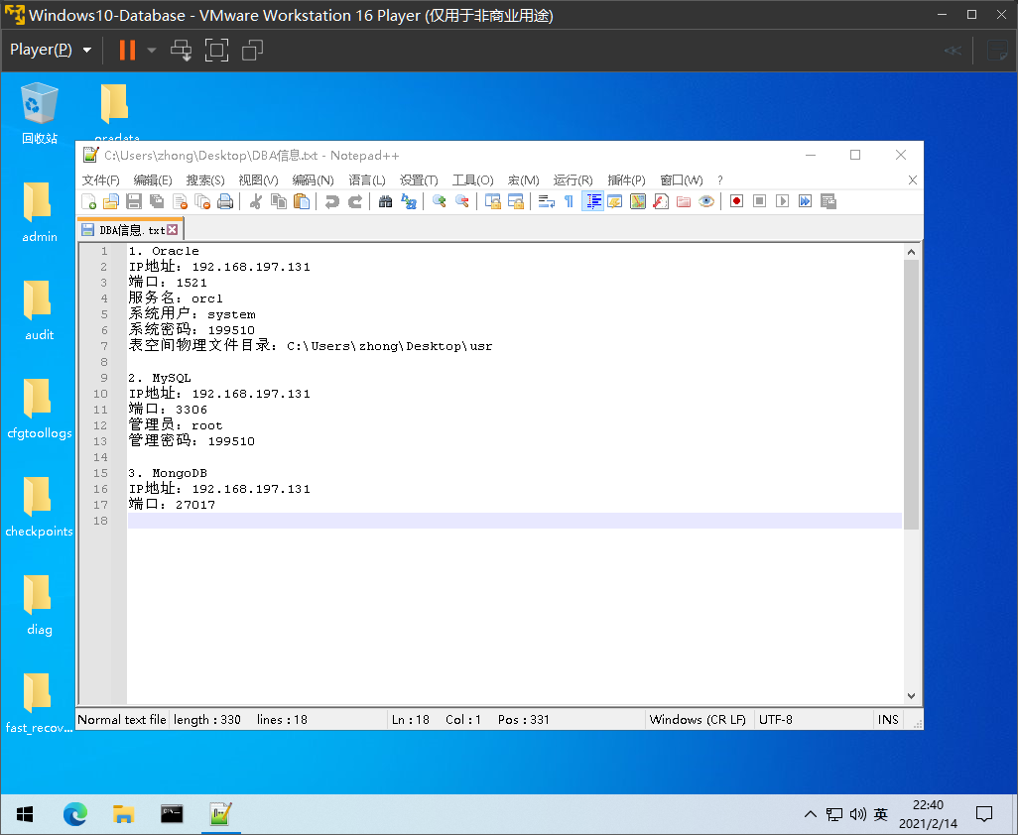Open the Replace dialog icon
The height and width of the screenshot is (835, 1018).
coord(409,201)
